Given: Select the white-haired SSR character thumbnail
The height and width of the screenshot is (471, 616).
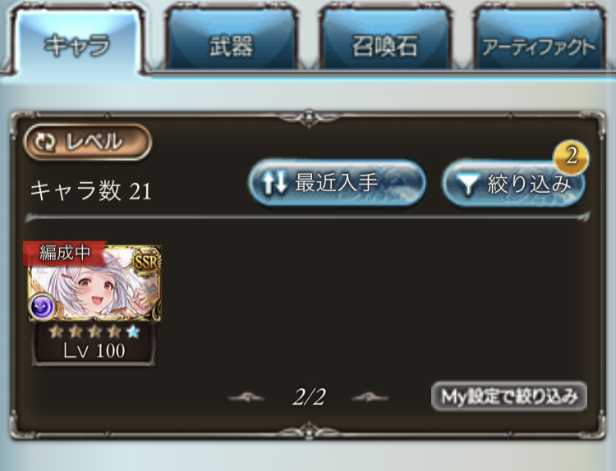Looking at the screenshot, I should (94, 283).
